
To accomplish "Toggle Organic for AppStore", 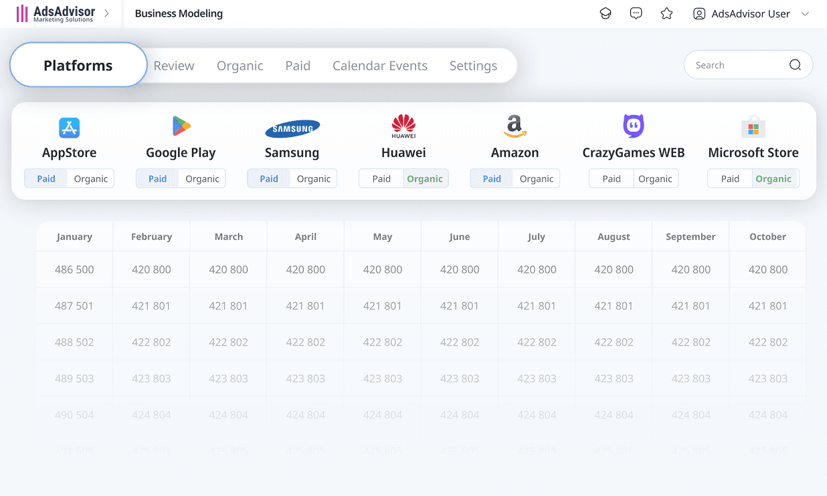I will (x=91, y=178).
